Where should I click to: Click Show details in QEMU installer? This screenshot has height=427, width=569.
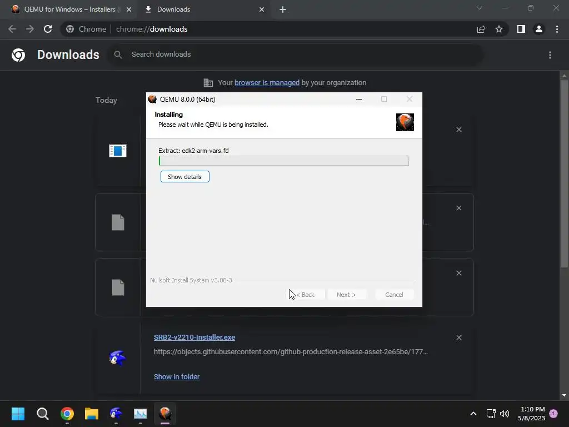click(184, 177)
